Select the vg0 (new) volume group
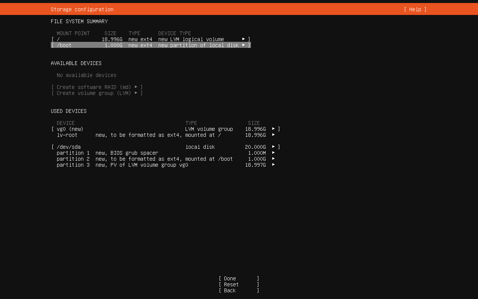The width and height of the screenshot is (478, 299). tap(70, 129)
